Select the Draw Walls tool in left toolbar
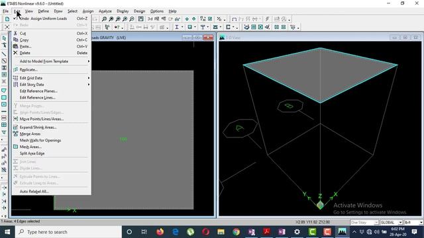 4,111
